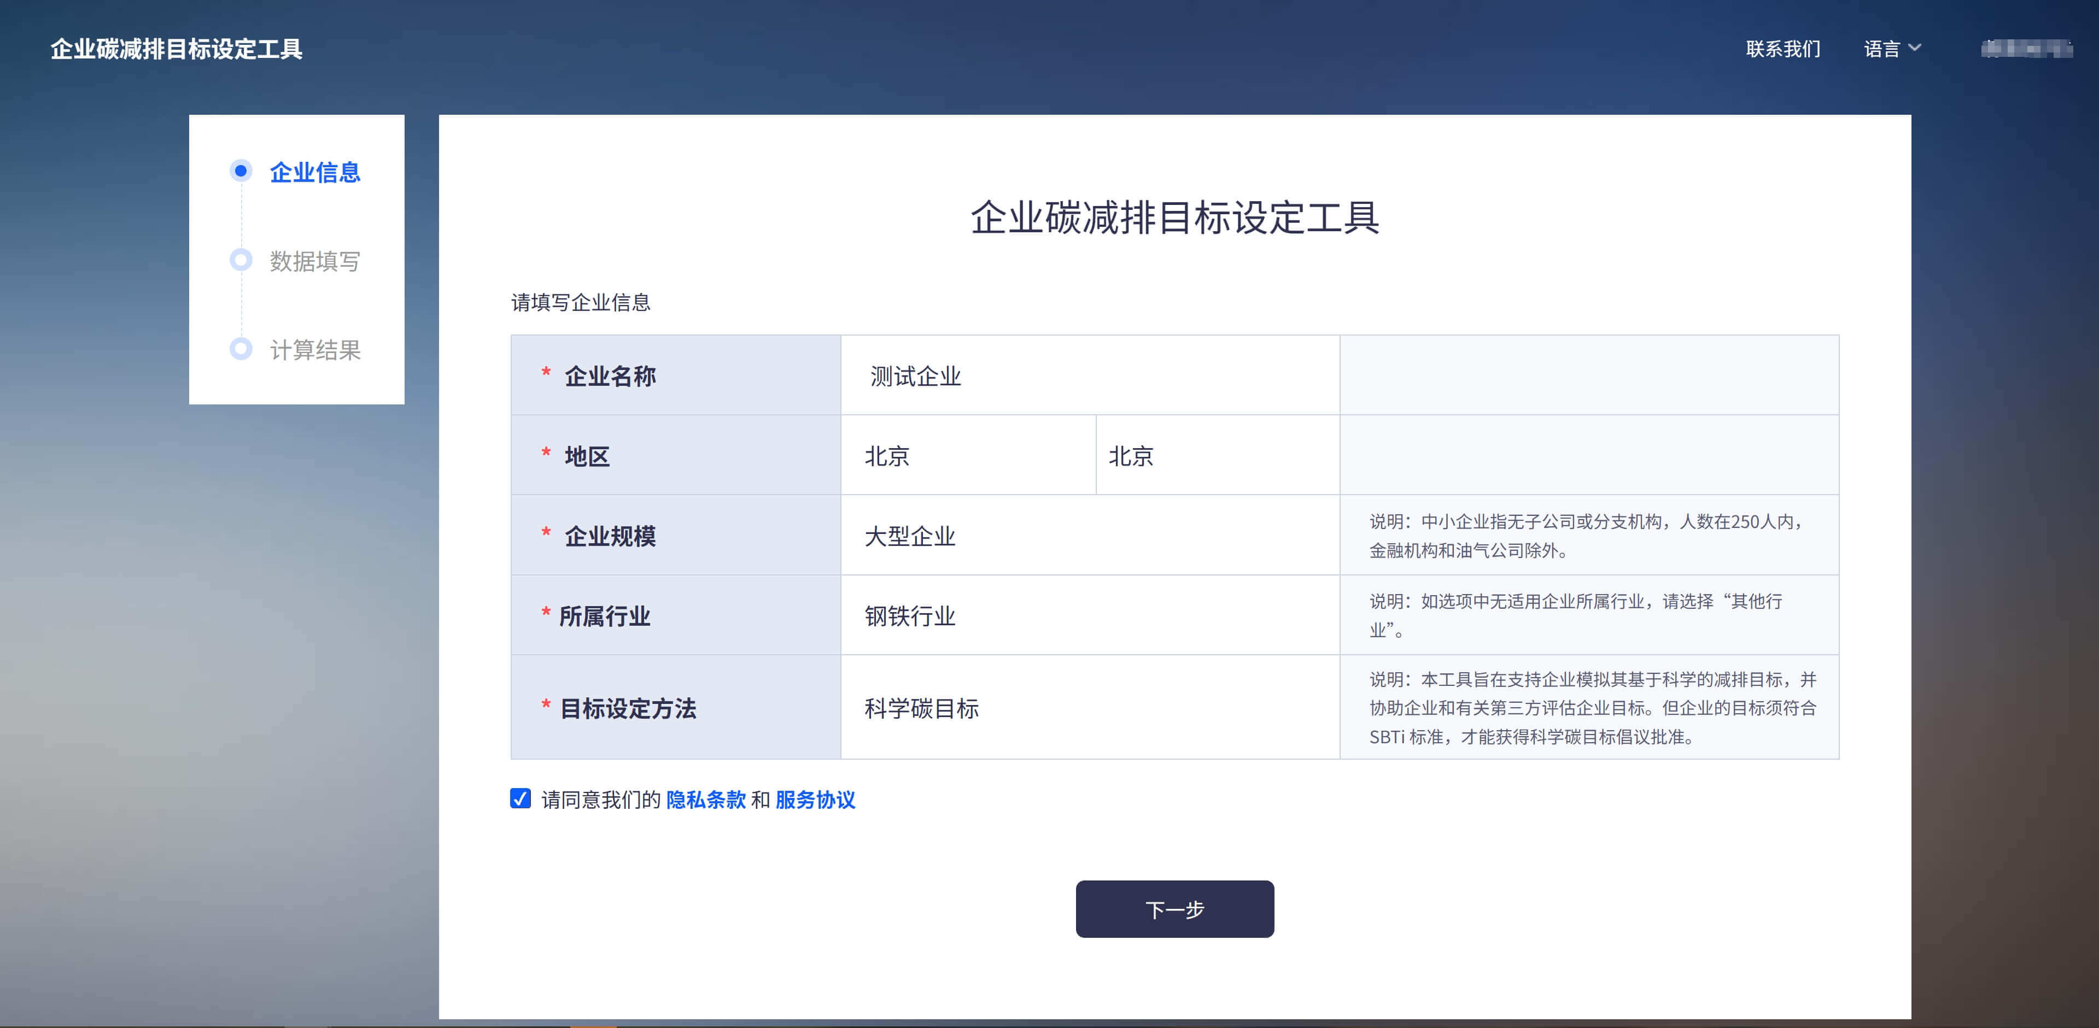Open the city dropdown showing second 北京
The image size is (2099, 1028).
[1217, 455]
